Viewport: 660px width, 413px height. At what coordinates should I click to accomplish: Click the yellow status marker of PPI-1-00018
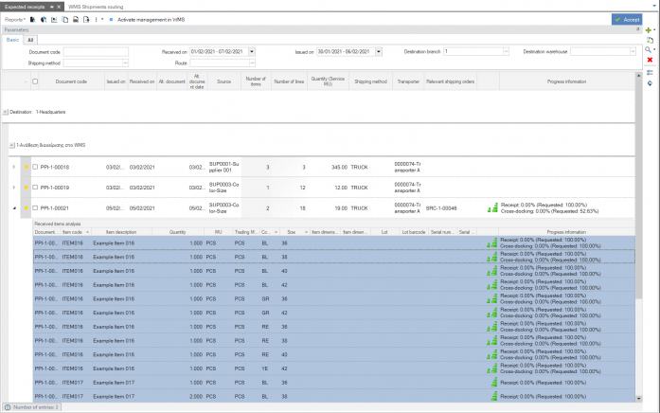click(27, 167)
